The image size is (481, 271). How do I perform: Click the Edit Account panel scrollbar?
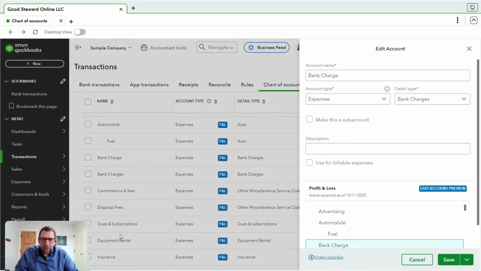[x=478, y=142]
